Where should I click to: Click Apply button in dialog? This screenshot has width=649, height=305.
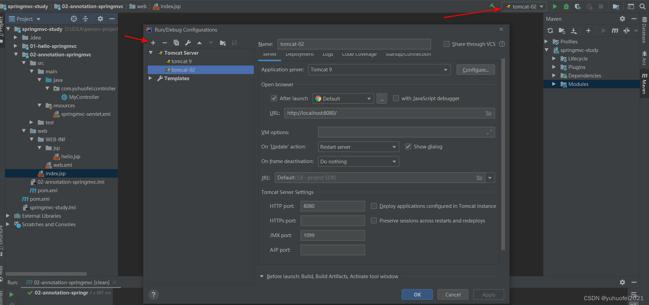tap(489, 294)
